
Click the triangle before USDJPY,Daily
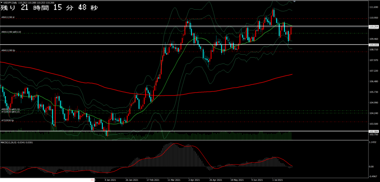1,2
